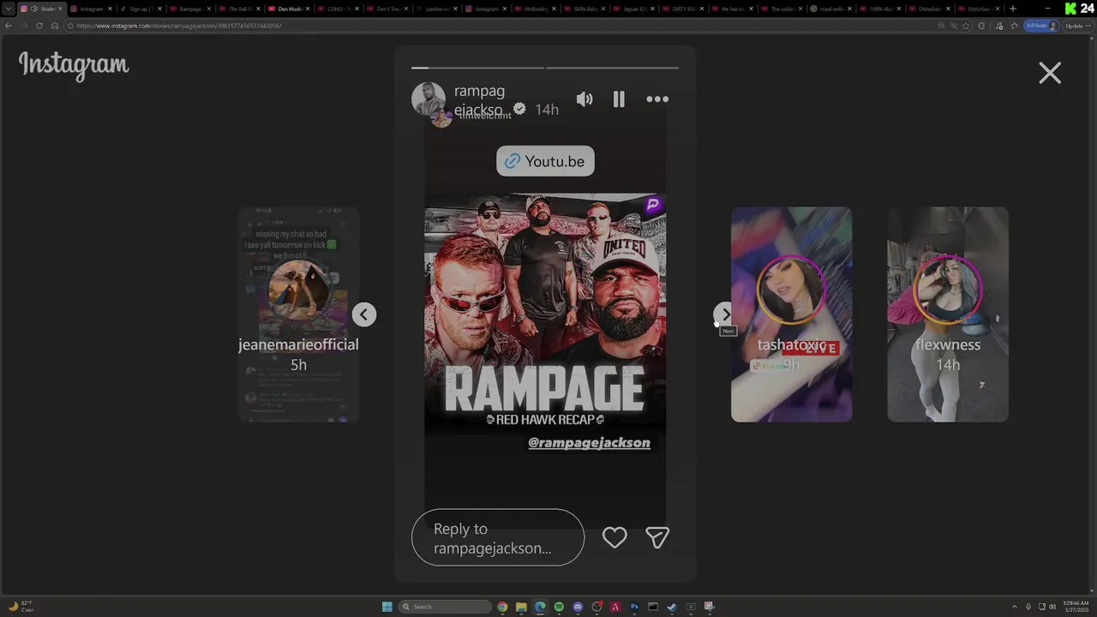The height and width of the screenshot is (617, 1097).
Task: Open Microsoft Edge on the taskbar
Action: [540, 607]
